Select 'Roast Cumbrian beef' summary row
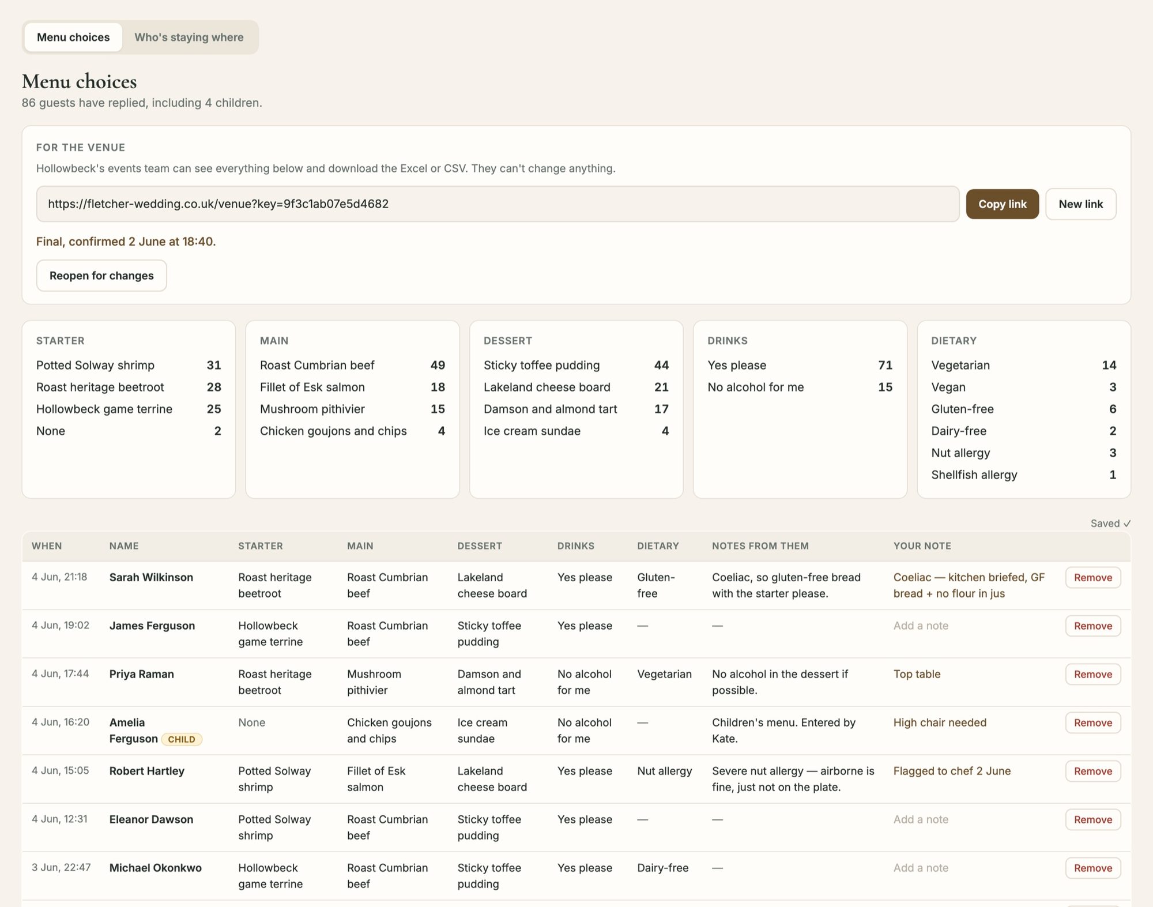The width and height of the screenshot is (1153, 907). (352, 366)
